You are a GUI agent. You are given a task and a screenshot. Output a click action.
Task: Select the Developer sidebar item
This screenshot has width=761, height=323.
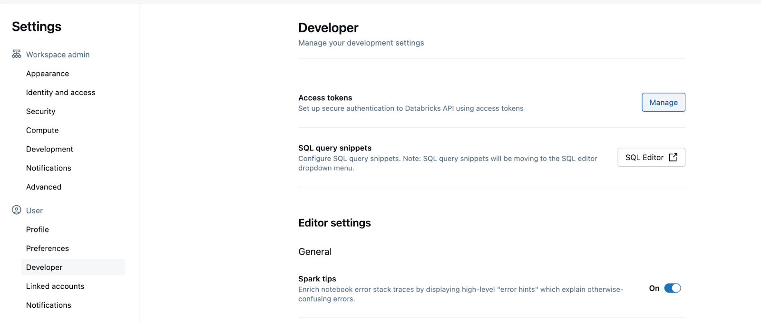44,267
